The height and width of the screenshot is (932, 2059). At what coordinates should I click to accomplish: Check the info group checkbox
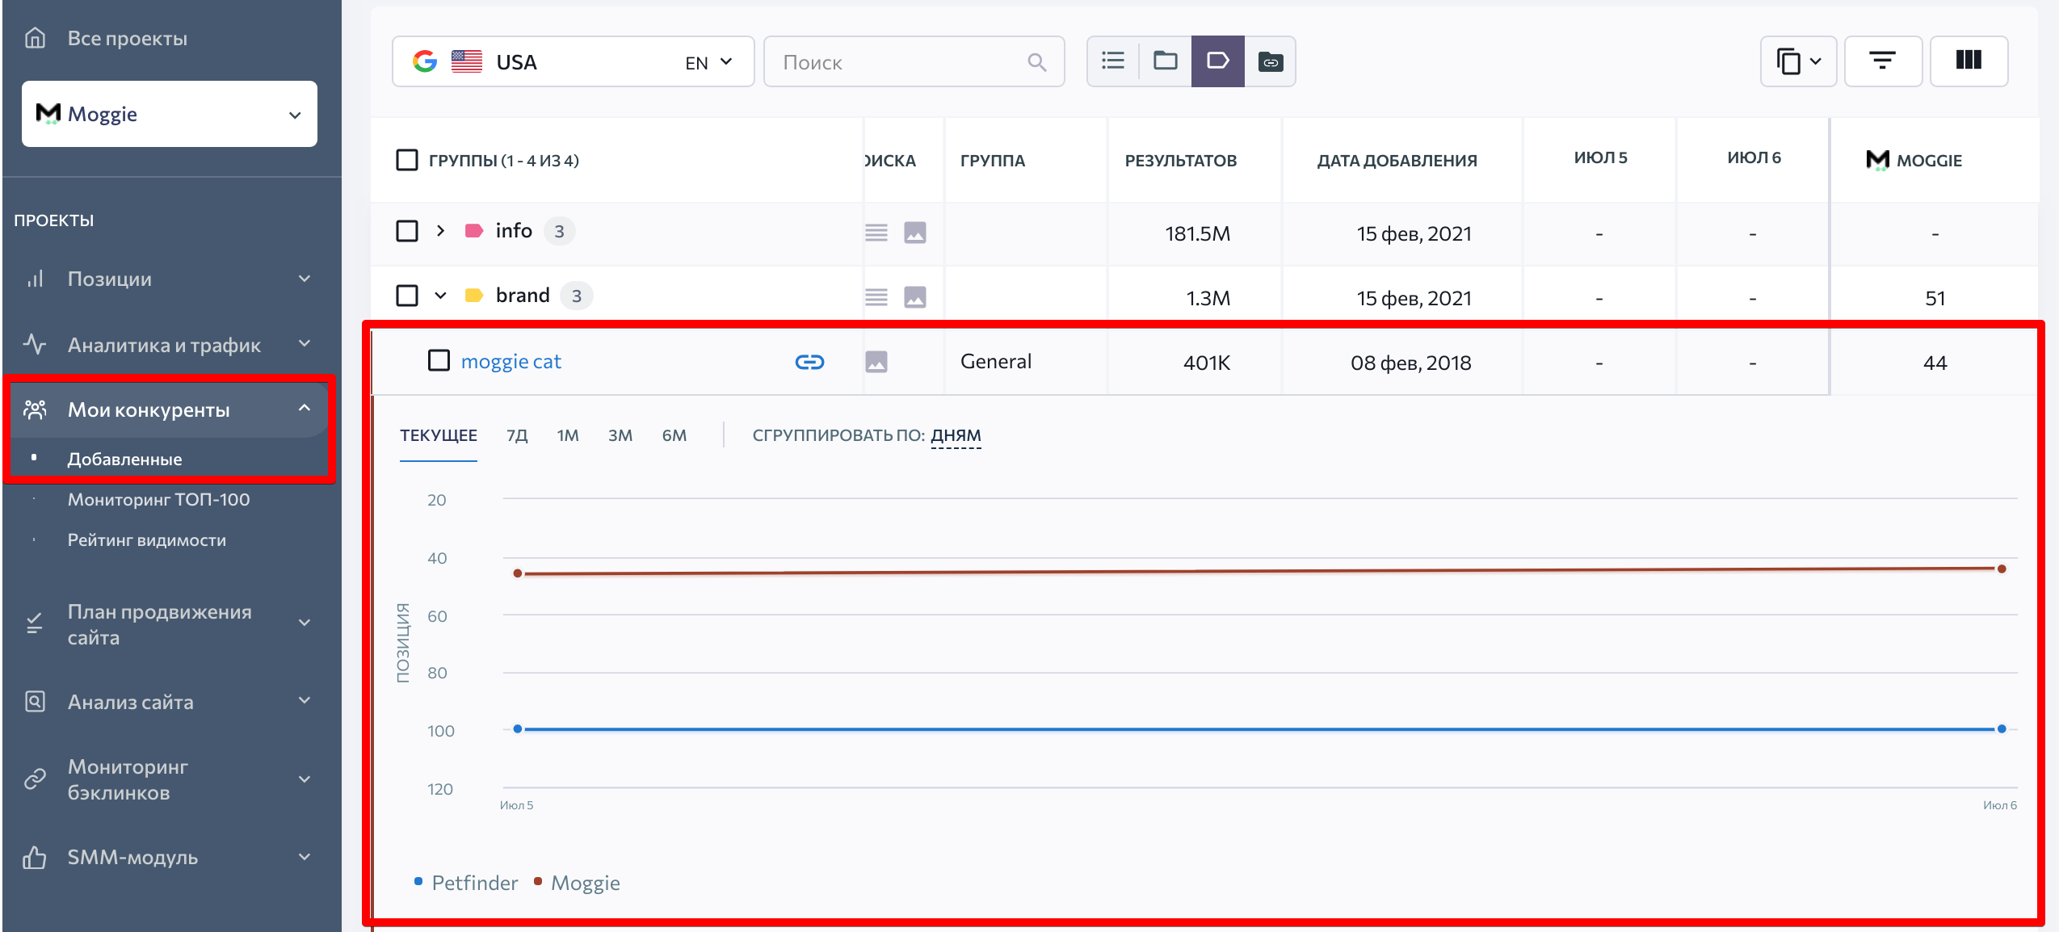[407, 231]
